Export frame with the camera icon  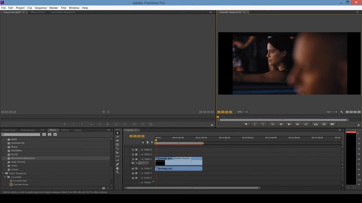tap(332, 124)
